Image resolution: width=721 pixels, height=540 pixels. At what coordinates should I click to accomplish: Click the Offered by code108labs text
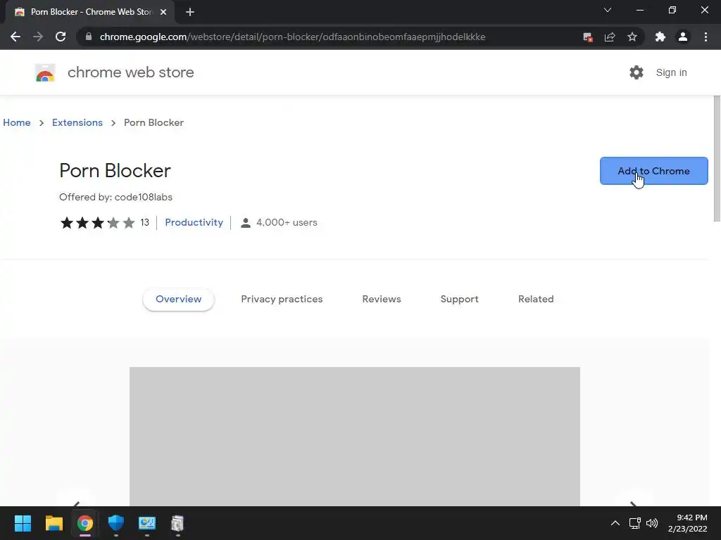click(x=116, y=197)
